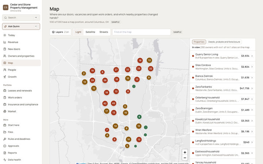This screenshot has width=263, height=164.
Task: Switch the basemap to Satellite
Action: tap(90, 32)
